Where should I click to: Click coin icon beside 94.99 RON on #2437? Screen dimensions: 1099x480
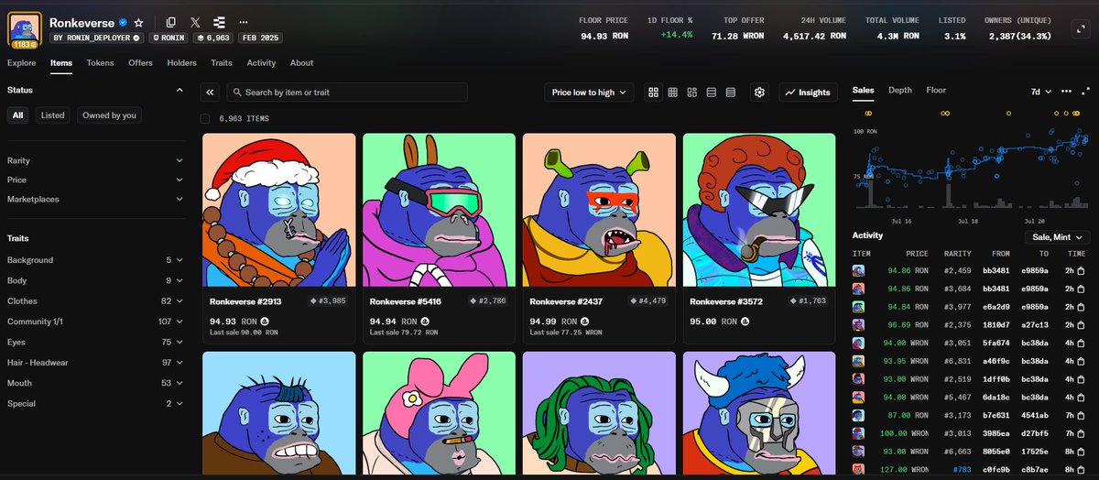pyautogui.click(x=584, y=322)
